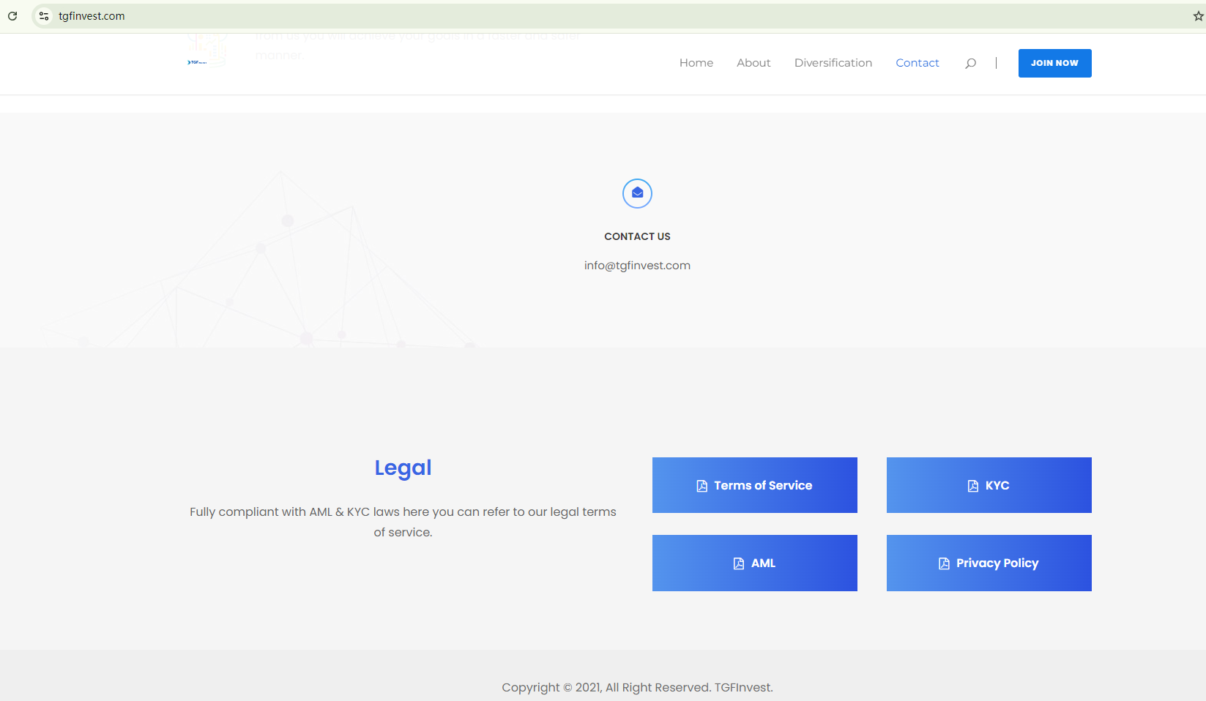Select the Contact navigation link
Screen dimensions: 1206x701
[917, 63]
